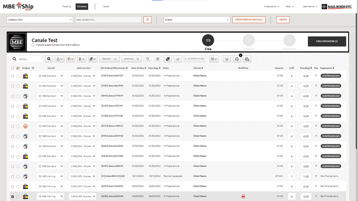This screenshot has height=201, width=358.
Task: Click the origin icon in row 9014
Action: click(26, 96)
